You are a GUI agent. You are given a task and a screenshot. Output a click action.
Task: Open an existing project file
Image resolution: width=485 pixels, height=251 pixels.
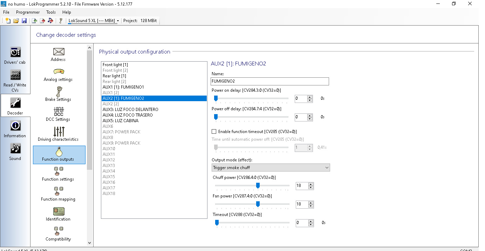click(16, 21)
